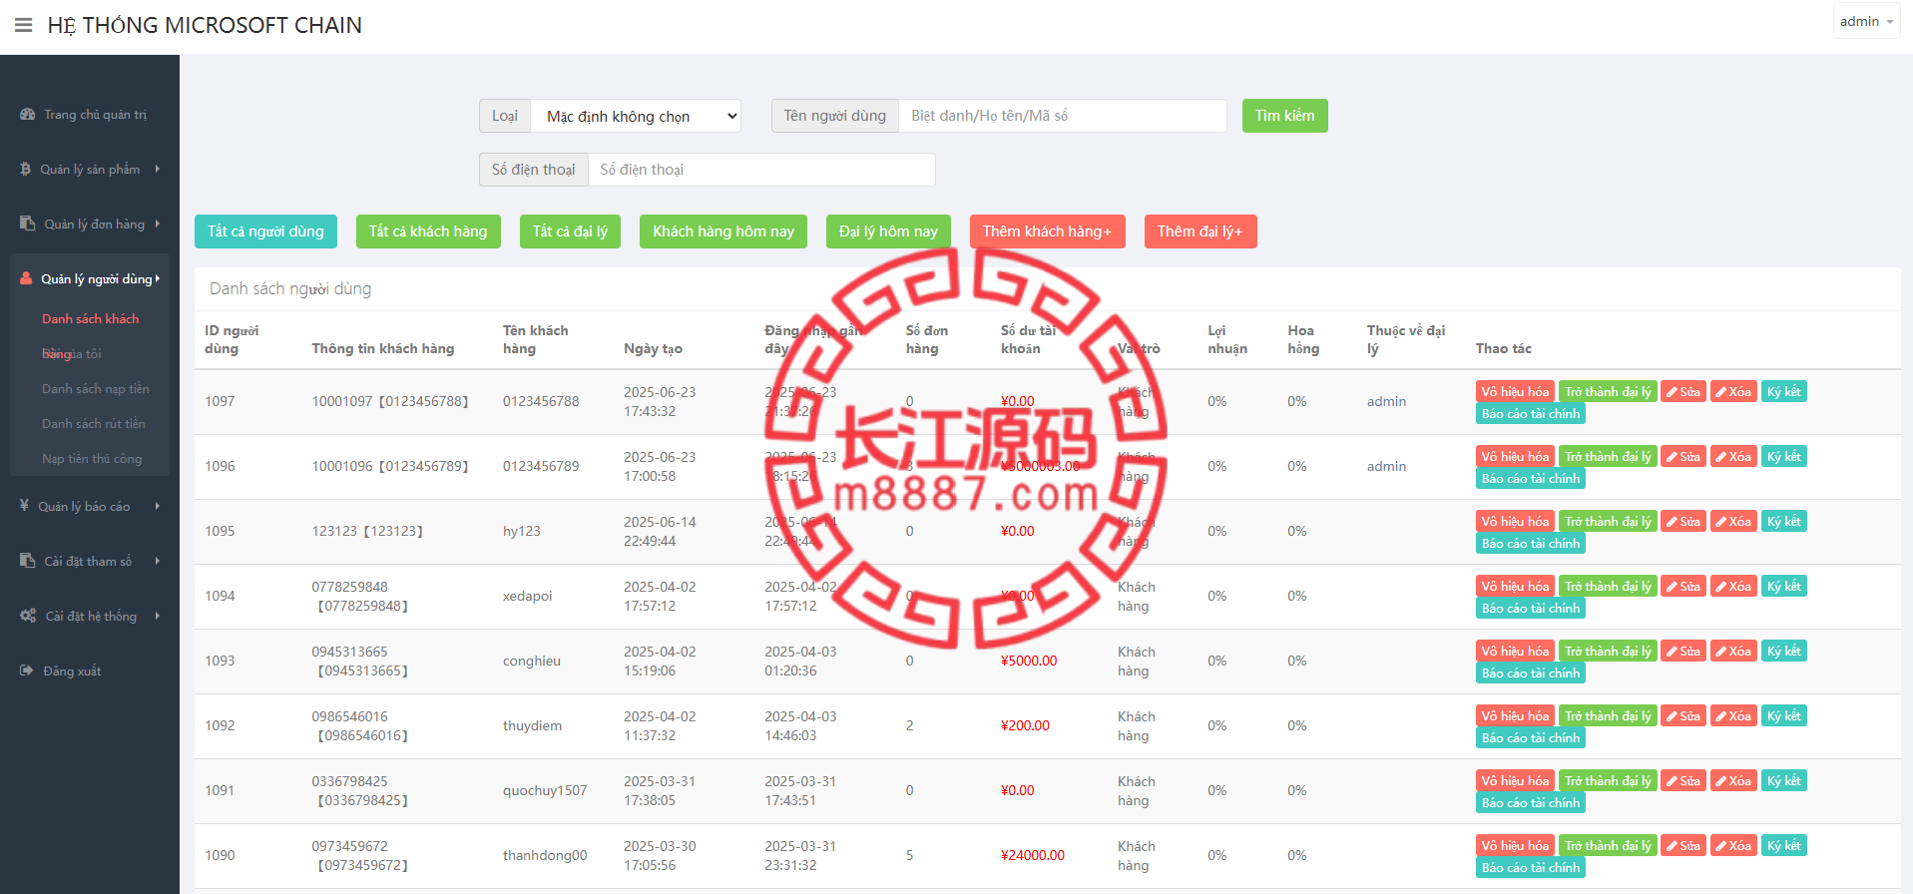The width and height of the screenshot is (1913, 894).
Task: Edit user 1094 with Sửa
Action: (x=1683, y=587)
